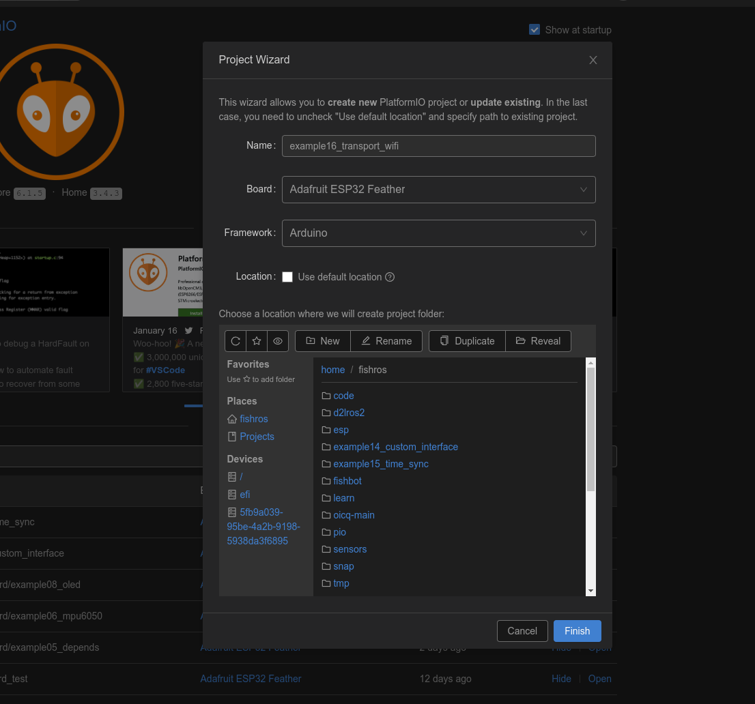
Task: Enable the Use default location checkbox
Action: click(287, 277)
